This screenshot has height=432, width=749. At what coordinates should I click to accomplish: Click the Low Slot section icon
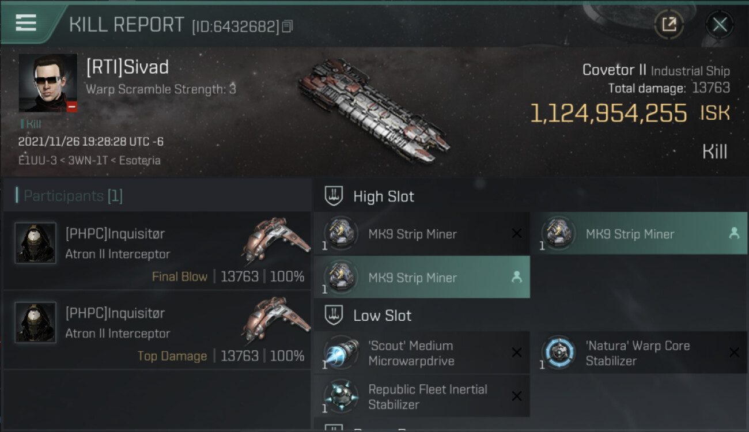[x=334, y=316]
